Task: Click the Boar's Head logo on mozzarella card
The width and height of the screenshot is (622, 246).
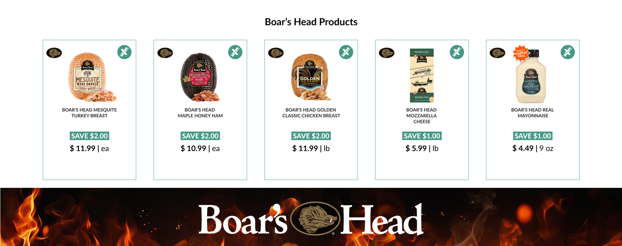Action: point(387,53)
